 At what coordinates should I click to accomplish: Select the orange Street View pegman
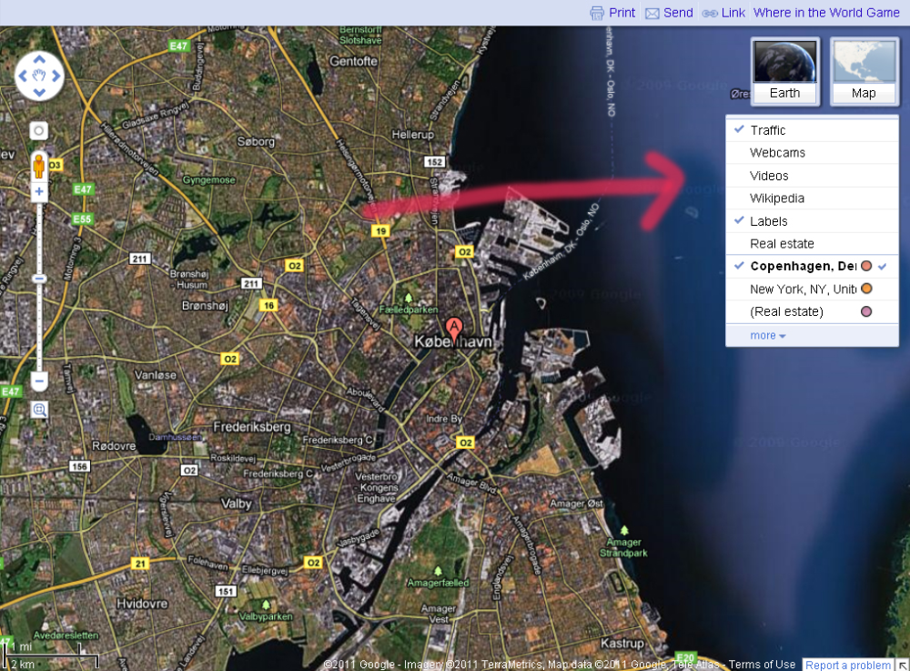click(x=39, y=166)
